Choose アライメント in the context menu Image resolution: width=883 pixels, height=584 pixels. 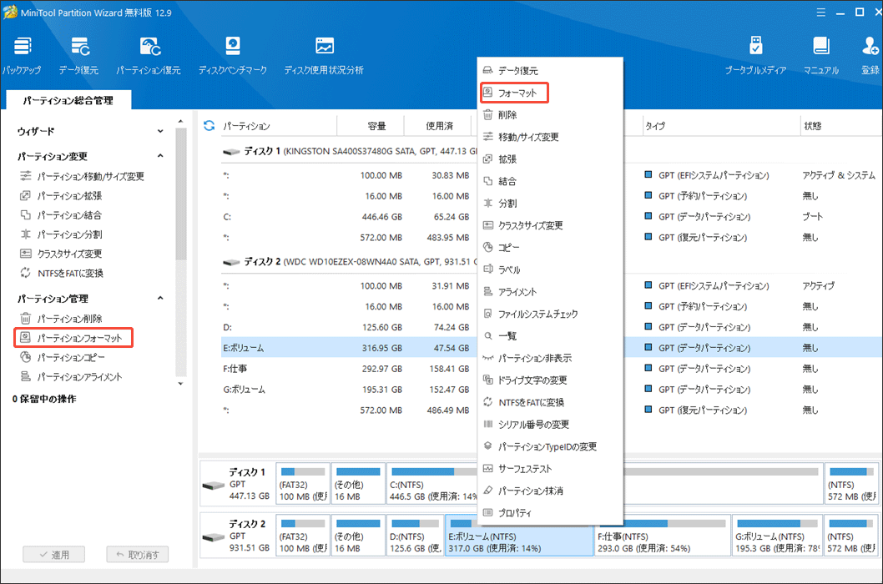coord(550,292)
